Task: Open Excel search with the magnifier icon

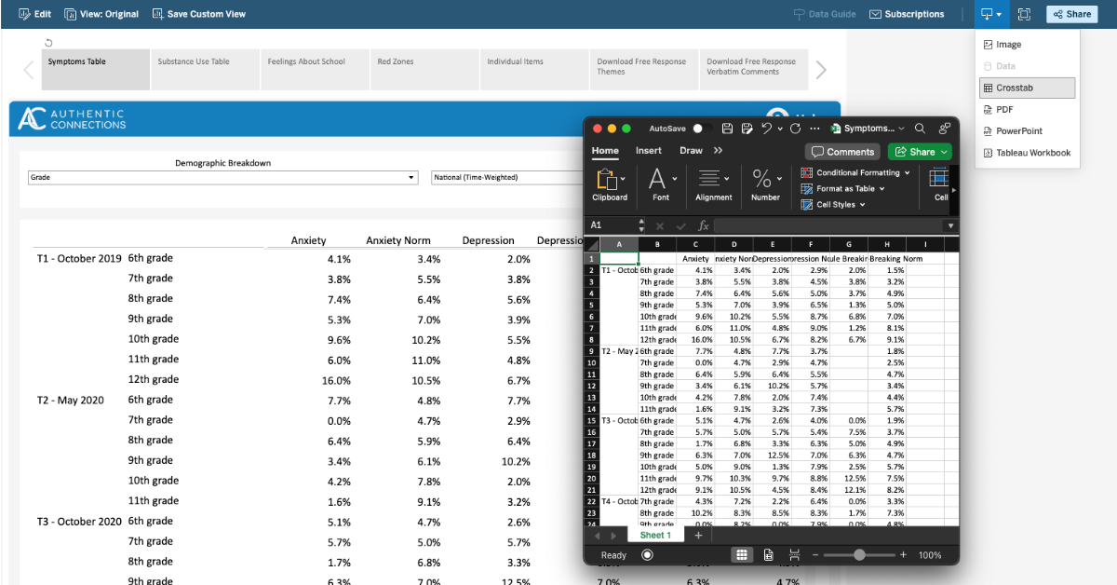Action: pyautogui.click(x=919, y=129)
